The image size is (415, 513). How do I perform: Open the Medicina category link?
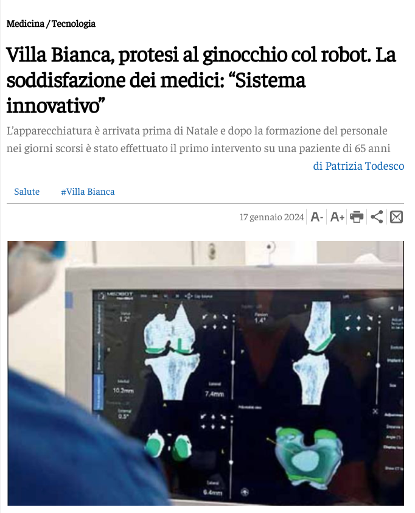(x=25, y=24)
